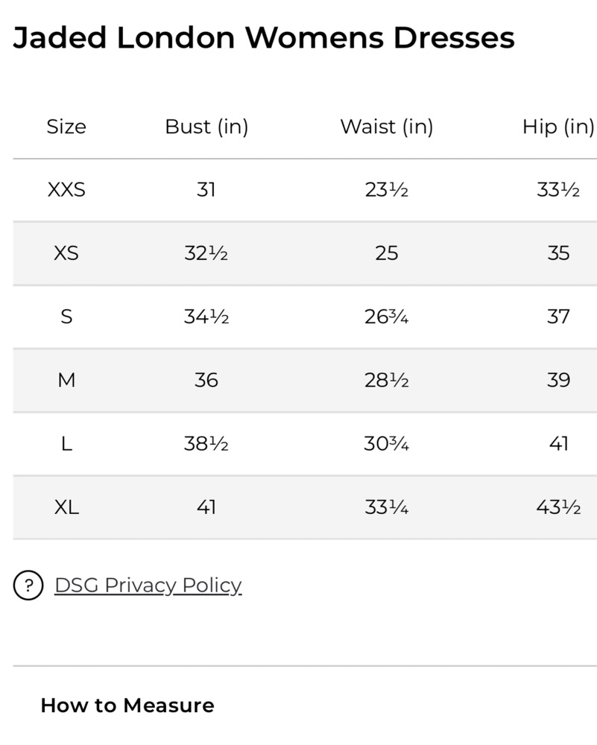Image resolution: width=597 pixels, height=745 pixels.
Task: Click the hip value 43½ for XL
Action: [x=558, y=507]
